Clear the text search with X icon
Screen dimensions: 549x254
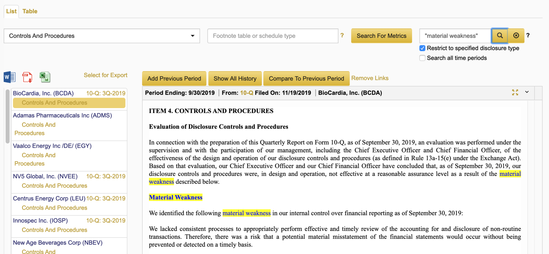[x=516, y=36]
